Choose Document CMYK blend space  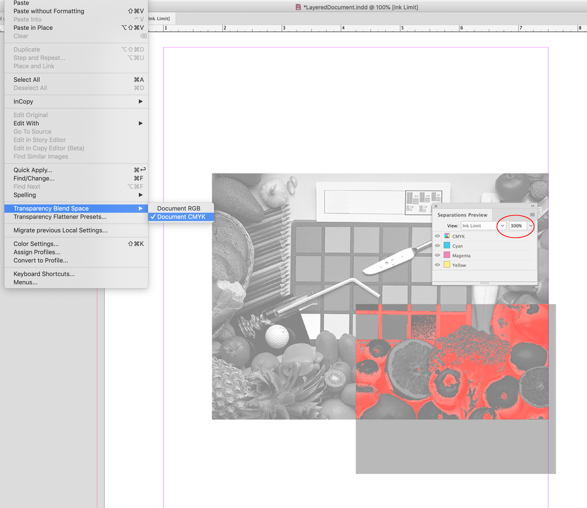(x=181, y=217)
